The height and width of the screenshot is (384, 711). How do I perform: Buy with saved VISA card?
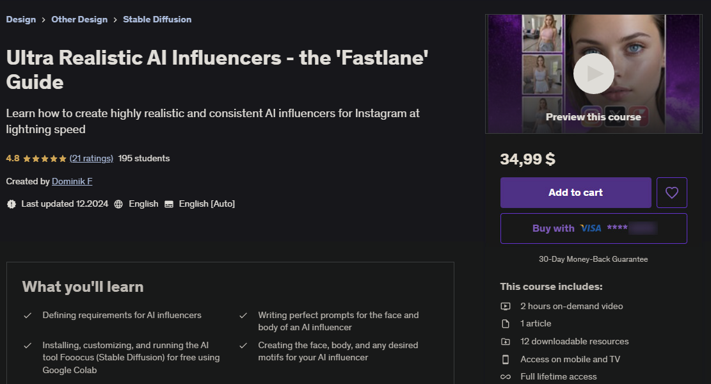593,228
